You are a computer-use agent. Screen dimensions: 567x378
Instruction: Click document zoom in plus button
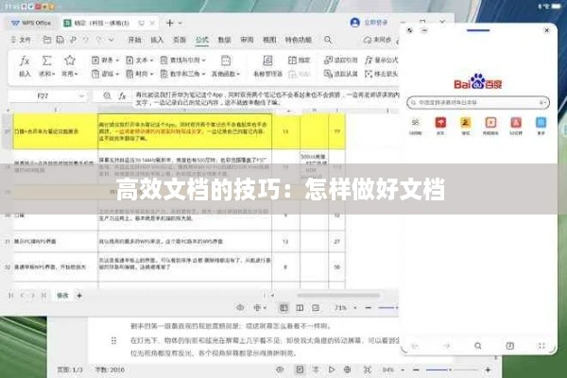[488, 369]
